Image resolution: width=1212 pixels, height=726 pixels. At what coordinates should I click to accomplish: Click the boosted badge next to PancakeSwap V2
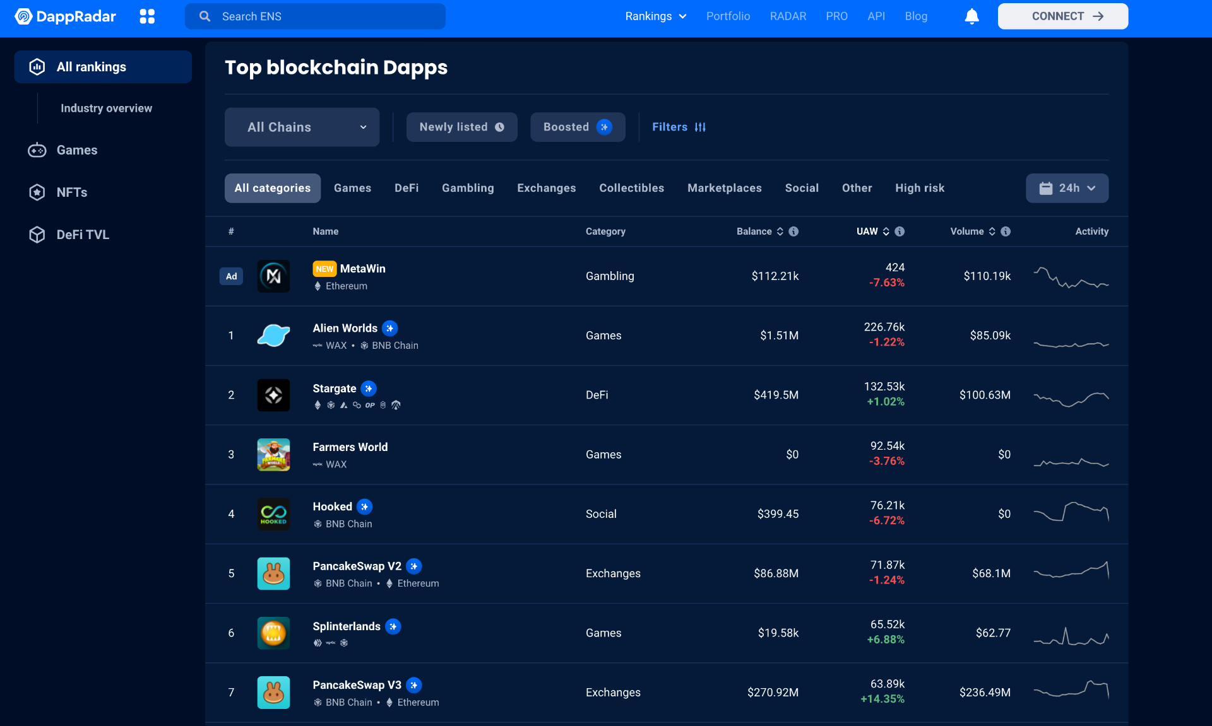414,566
